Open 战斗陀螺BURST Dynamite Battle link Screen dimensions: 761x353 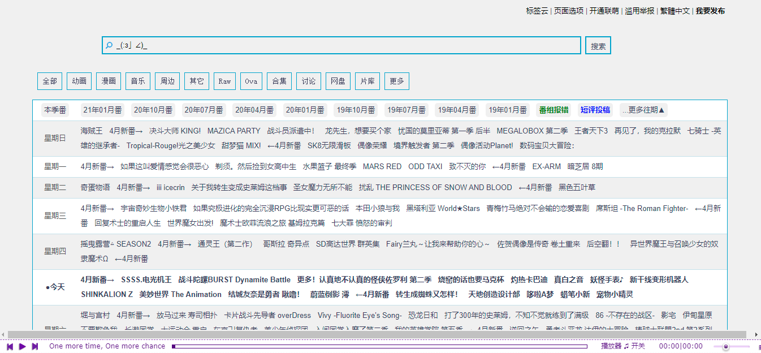(234, 279)
